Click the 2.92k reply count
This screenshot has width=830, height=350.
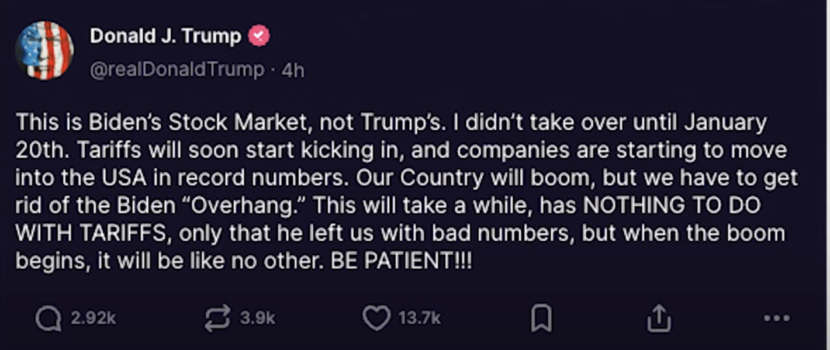click(93, 318)
